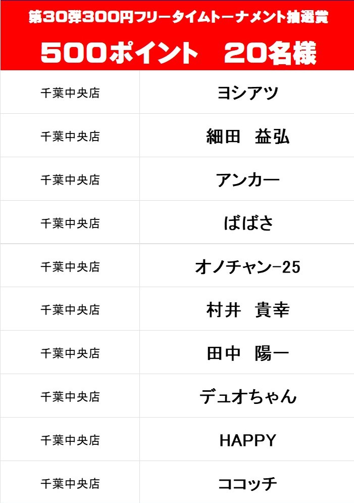Select the store cell beside HAPPY

tap(70, 440)
